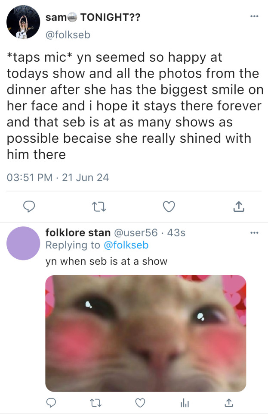Retweet folklore stan's reply
This screenshot has width=268, height=414.
tap(95, 402)
